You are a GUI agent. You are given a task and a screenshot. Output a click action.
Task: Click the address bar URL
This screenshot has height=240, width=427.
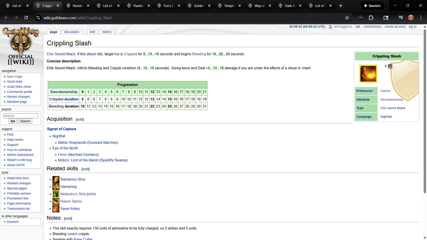tap(78, 18)
